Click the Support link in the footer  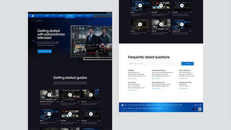[126, 105]
